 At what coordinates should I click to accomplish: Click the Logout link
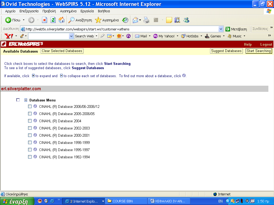tap(266, 45)
